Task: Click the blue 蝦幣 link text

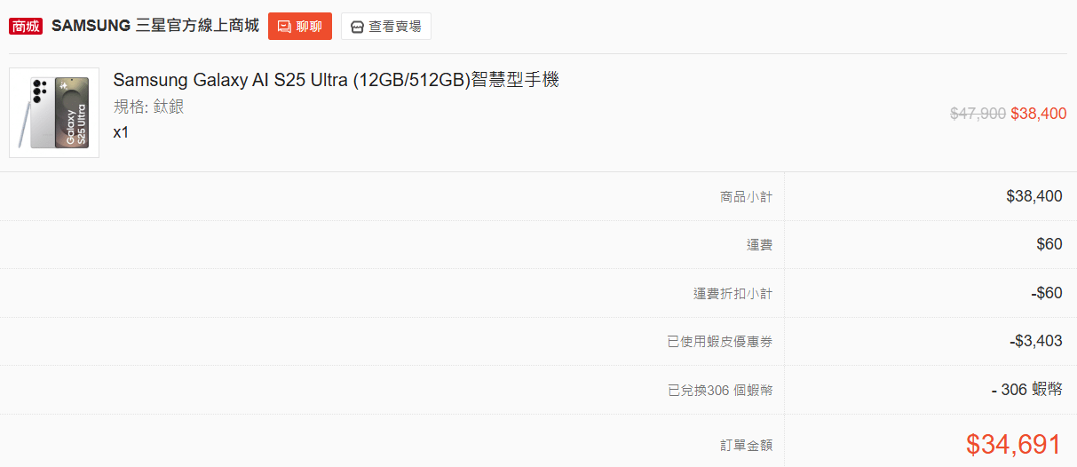Action: pyautogui.click(x=1047, y=389)
